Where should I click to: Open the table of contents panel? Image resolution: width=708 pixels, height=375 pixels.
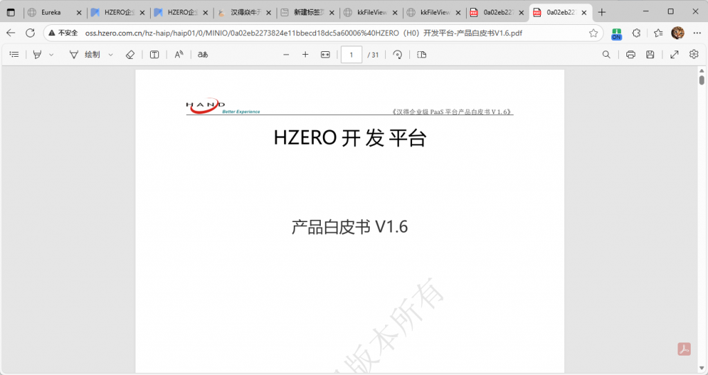click(14, 55)
